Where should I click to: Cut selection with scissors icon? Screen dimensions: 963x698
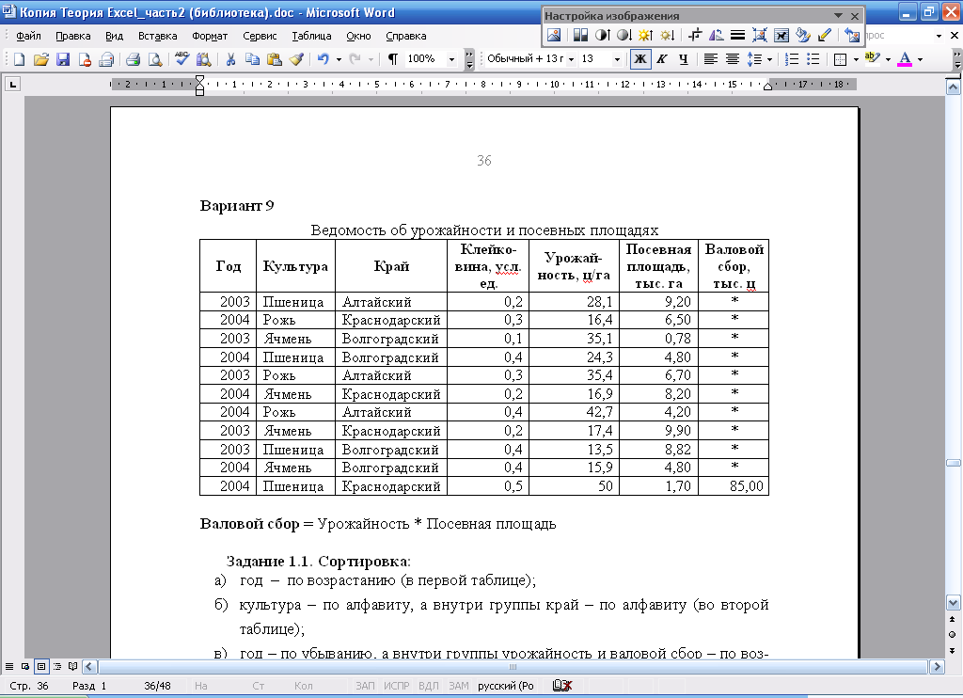(231, 59)
